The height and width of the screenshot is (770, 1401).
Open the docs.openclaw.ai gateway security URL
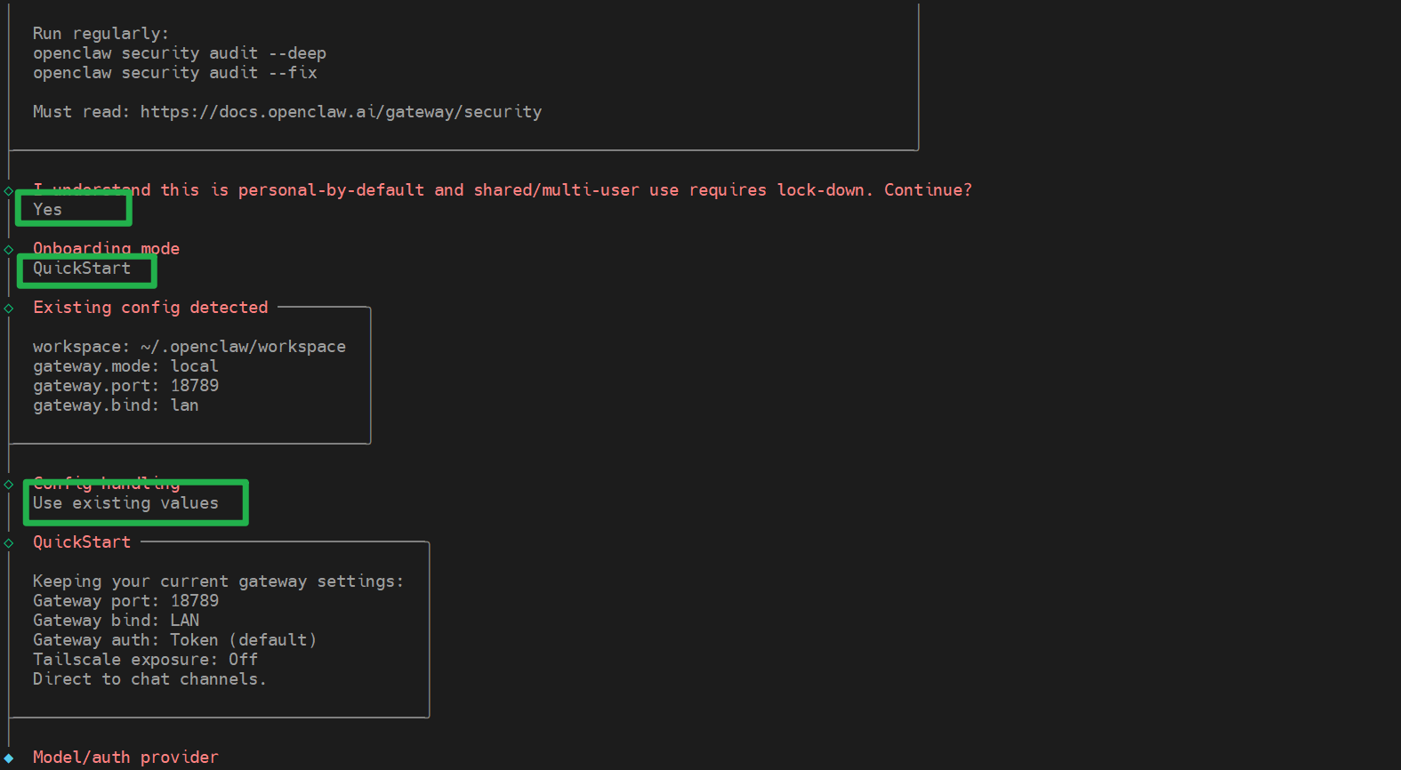341,112
